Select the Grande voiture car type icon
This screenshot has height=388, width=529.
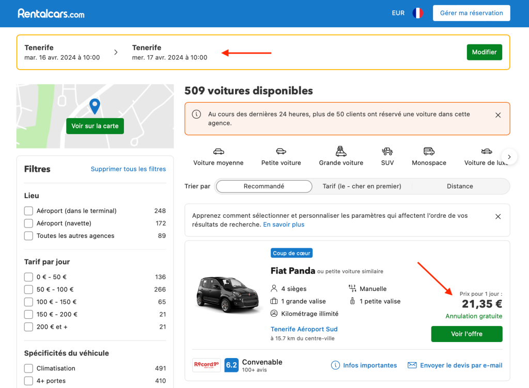click(341, 151)
